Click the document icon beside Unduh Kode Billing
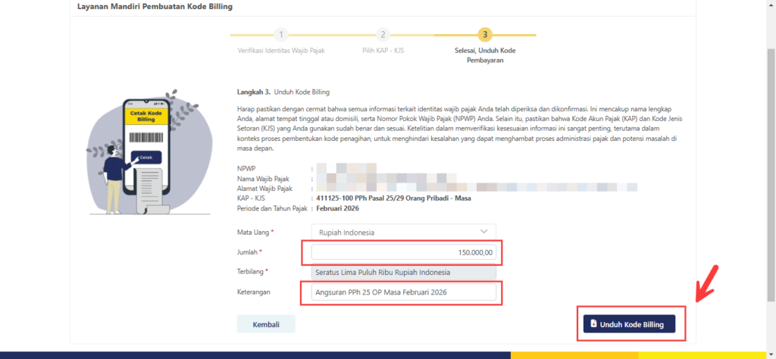The width and height of the screenshot is (776, 359). coord(593,324)
